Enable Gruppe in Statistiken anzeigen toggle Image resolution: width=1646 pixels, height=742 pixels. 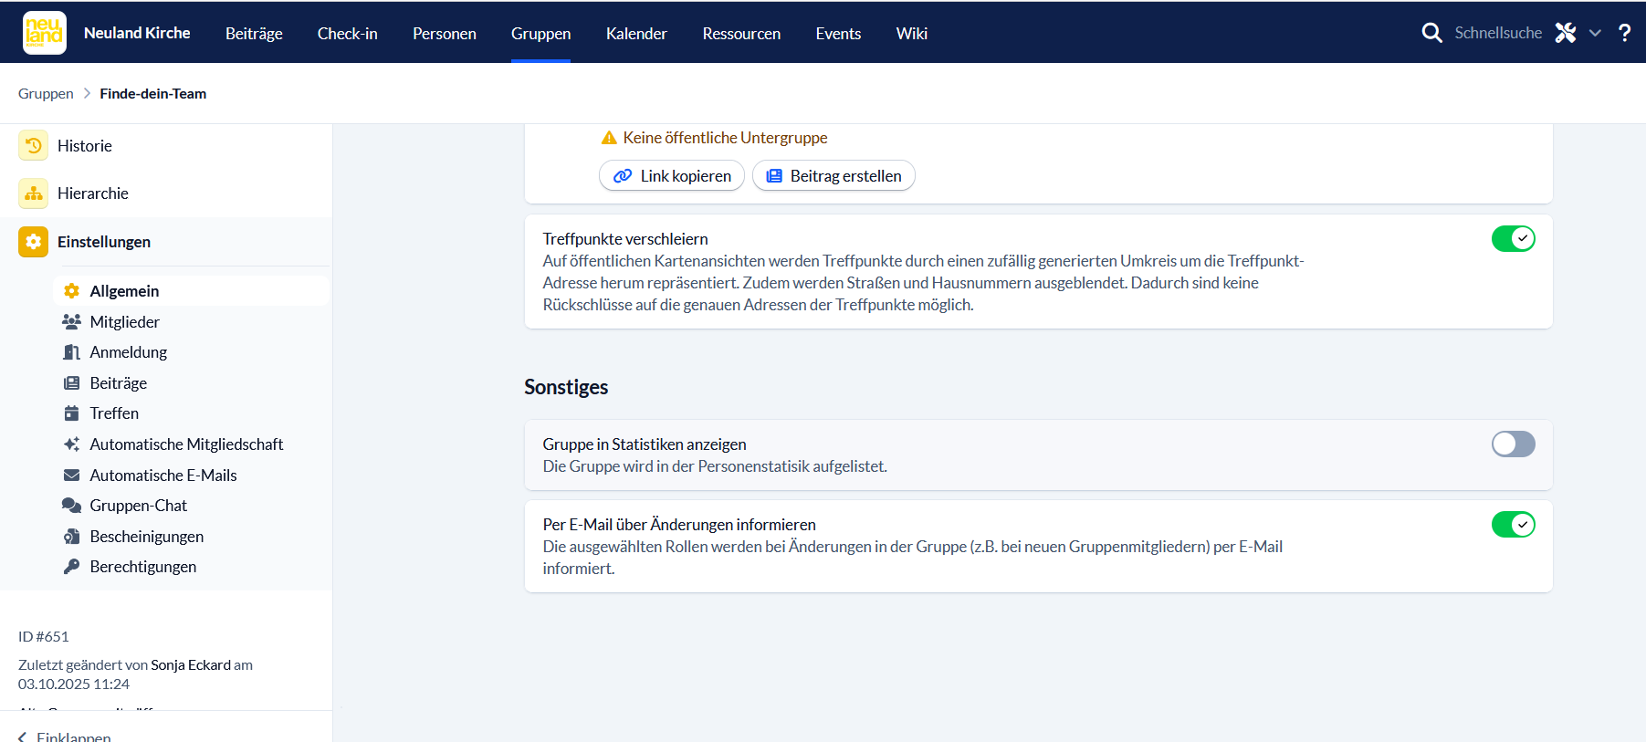[x=1513, y=444]
